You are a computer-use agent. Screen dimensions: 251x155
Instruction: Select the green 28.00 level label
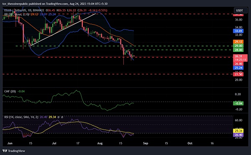[x=238, y=50]
